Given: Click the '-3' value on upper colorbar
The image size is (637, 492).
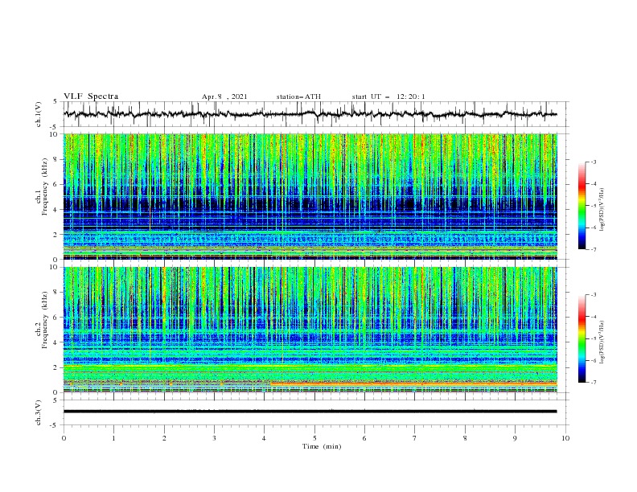Looking at the screenshot, I should click(x=594, y=162).
